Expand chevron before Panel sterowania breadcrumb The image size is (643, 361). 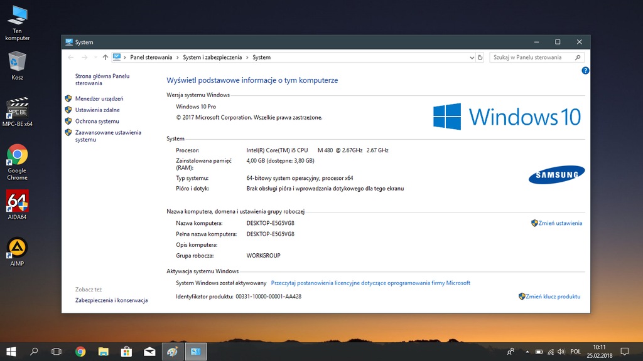tap(125, 57)
